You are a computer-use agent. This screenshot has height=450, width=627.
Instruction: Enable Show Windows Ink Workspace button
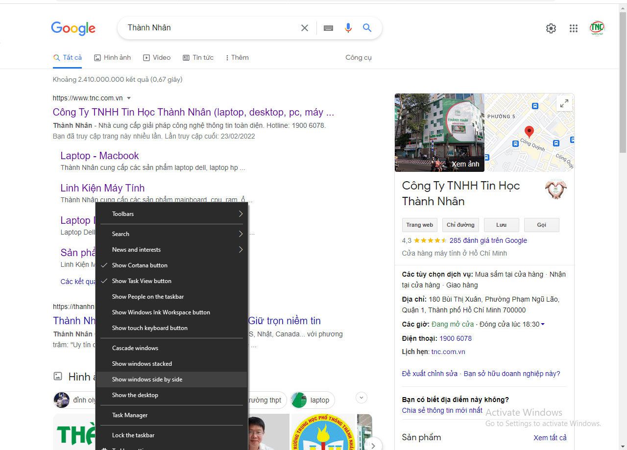pyautogui.click(x=172, y=312)
